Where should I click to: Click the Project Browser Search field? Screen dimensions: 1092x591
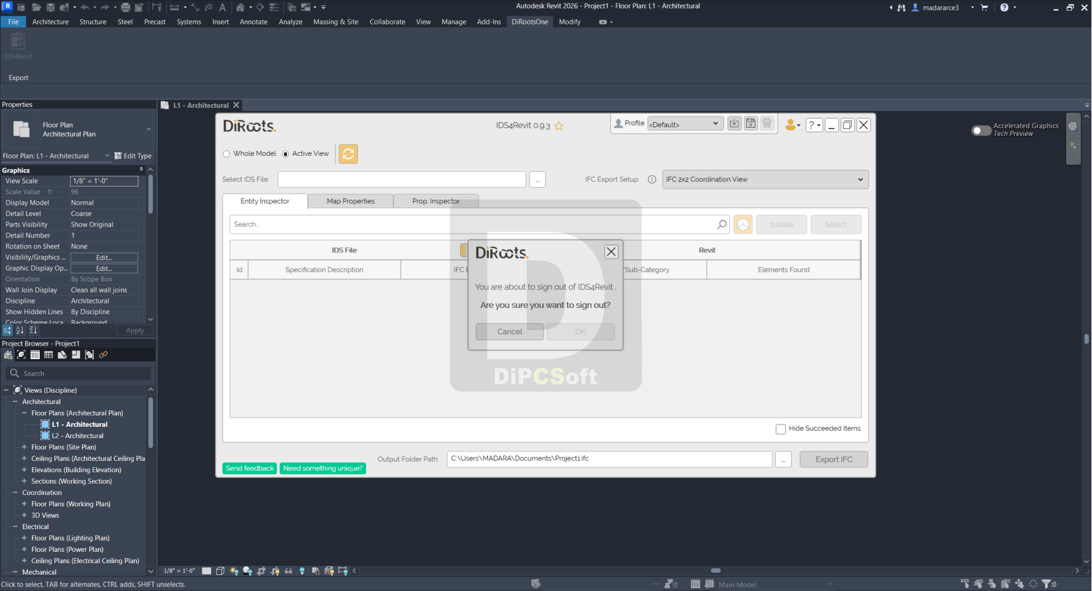click(79, 373)
